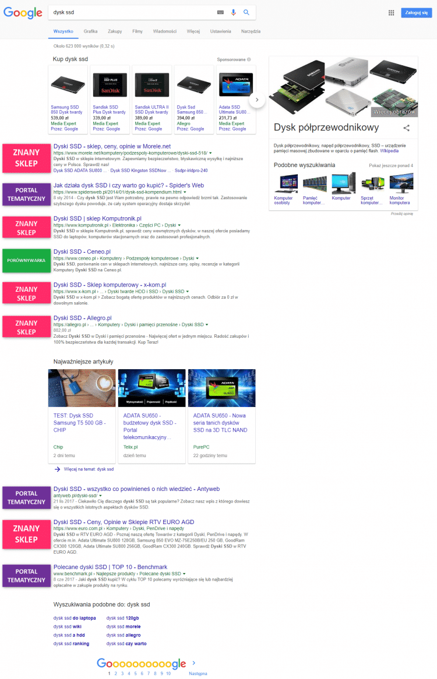437x679 pixels.
Task: Click the next-page chevron by the pagination logo
Action: [x=193, y=663]
